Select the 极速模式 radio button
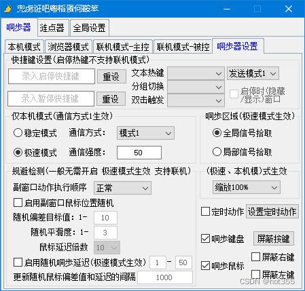 coord(18,153)
